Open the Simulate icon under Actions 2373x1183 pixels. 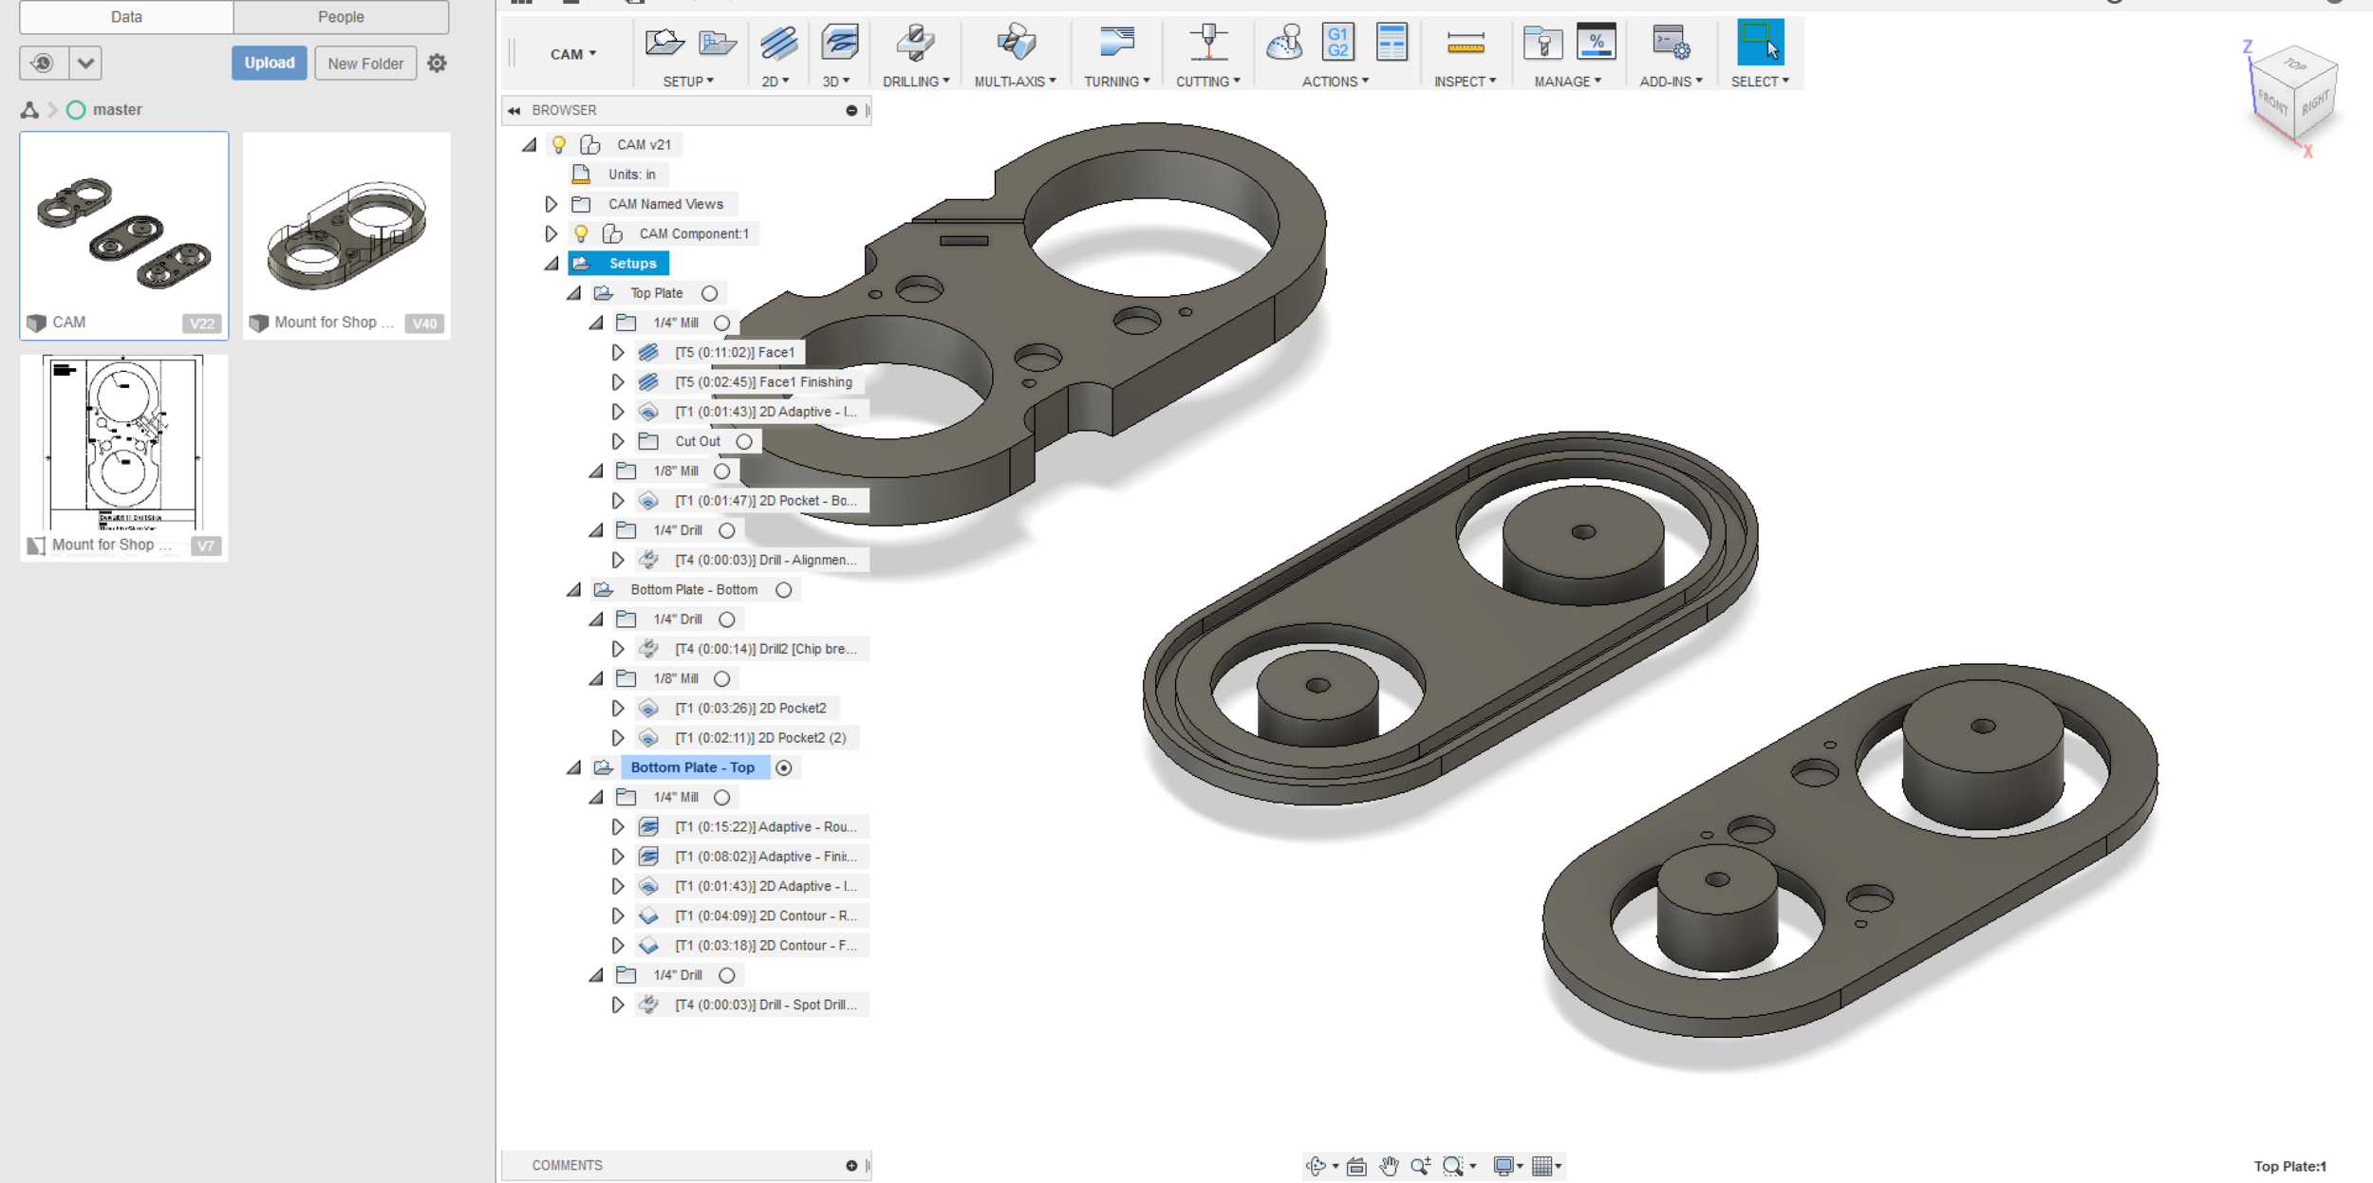click(x=1284, y=43)
